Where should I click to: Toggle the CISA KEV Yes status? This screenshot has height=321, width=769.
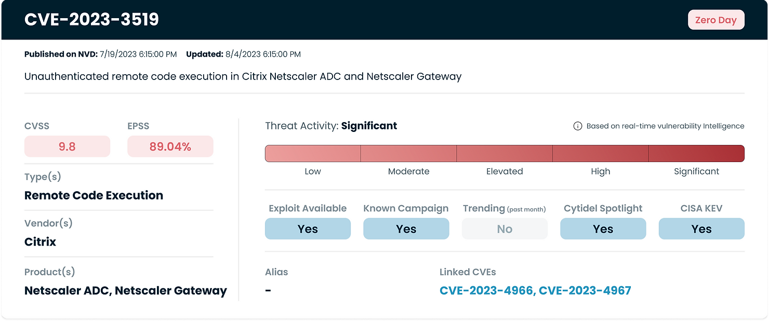[x=701, y=229]
